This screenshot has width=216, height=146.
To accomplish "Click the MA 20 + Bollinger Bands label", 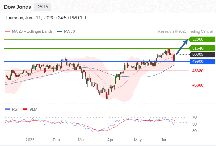I will 32,32.
